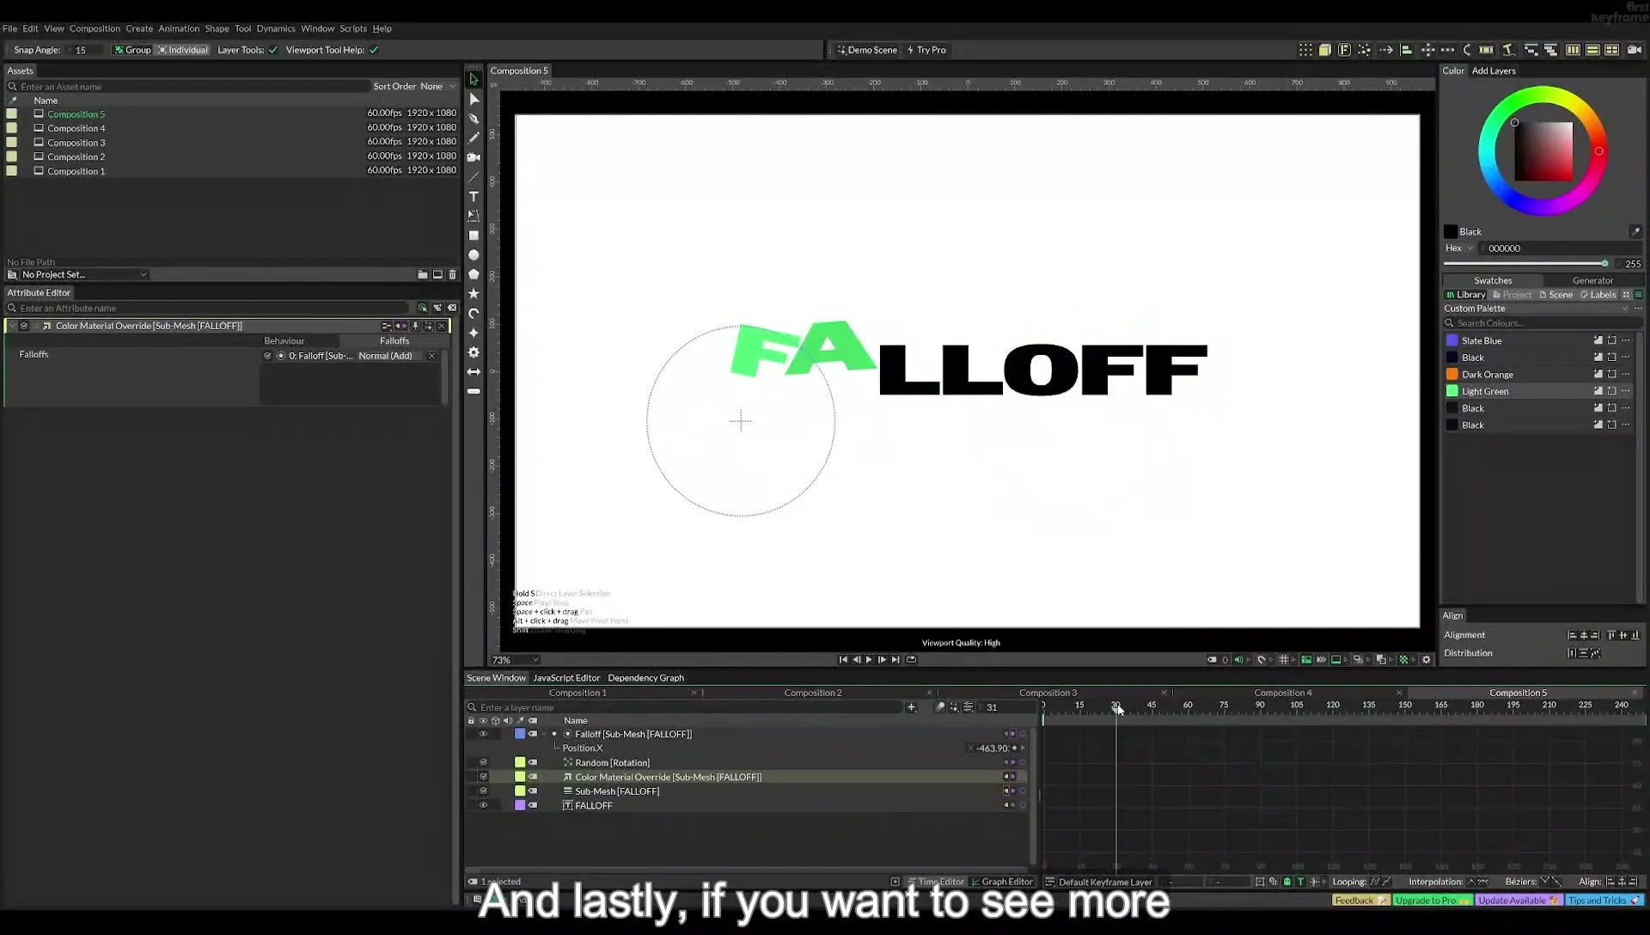This screenshot has width=1650, height=935.
Task: Select the Camera tool
Action: 474,157
